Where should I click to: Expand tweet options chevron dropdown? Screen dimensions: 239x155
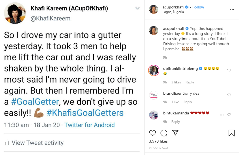tap(137, 8)
